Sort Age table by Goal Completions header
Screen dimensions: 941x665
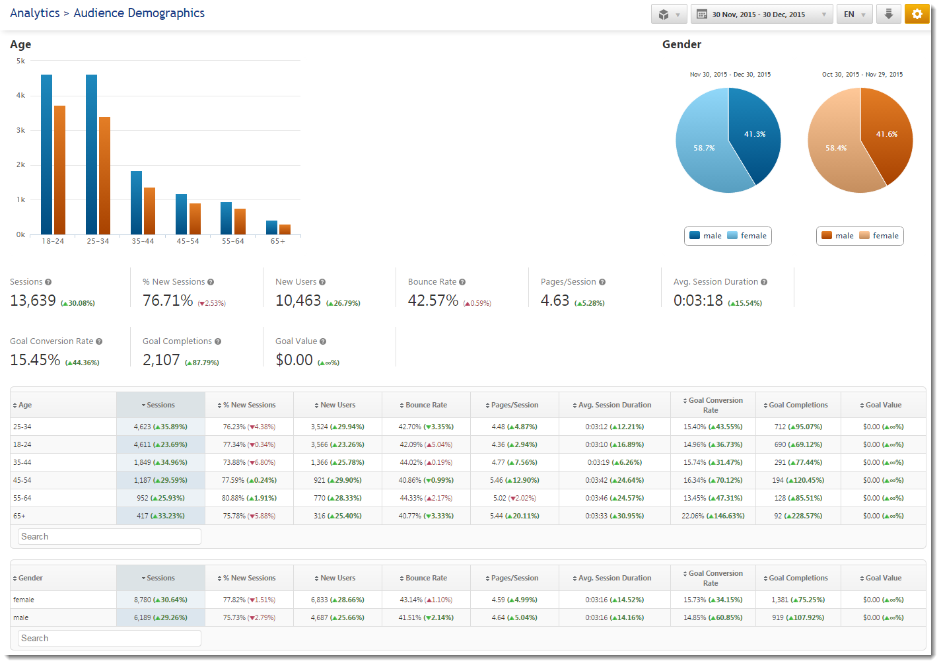click(x=798, y=405)
